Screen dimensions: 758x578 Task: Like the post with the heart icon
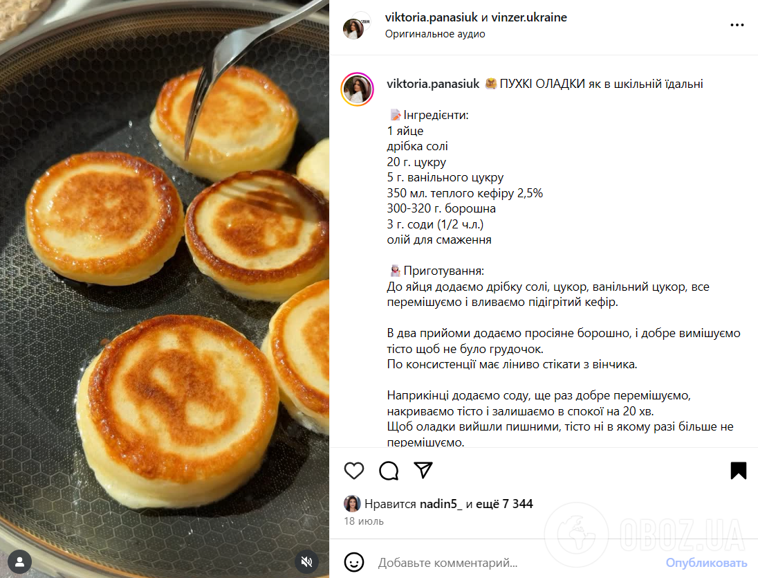coord(354,470)
